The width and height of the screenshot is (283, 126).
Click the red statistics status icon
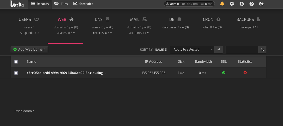point(245,73)
